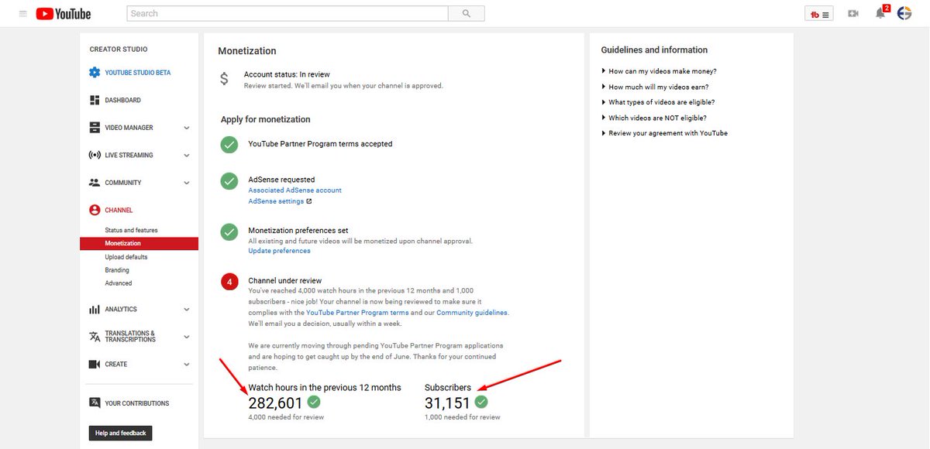Click the "1,000 needed for review" text

point(463,417)
